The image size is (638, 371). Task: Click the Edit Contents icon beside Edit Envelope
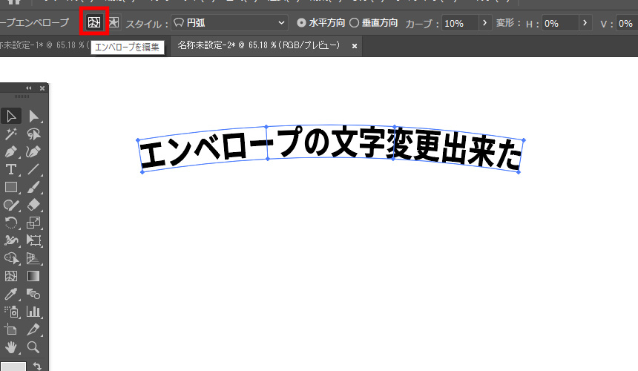114,23
